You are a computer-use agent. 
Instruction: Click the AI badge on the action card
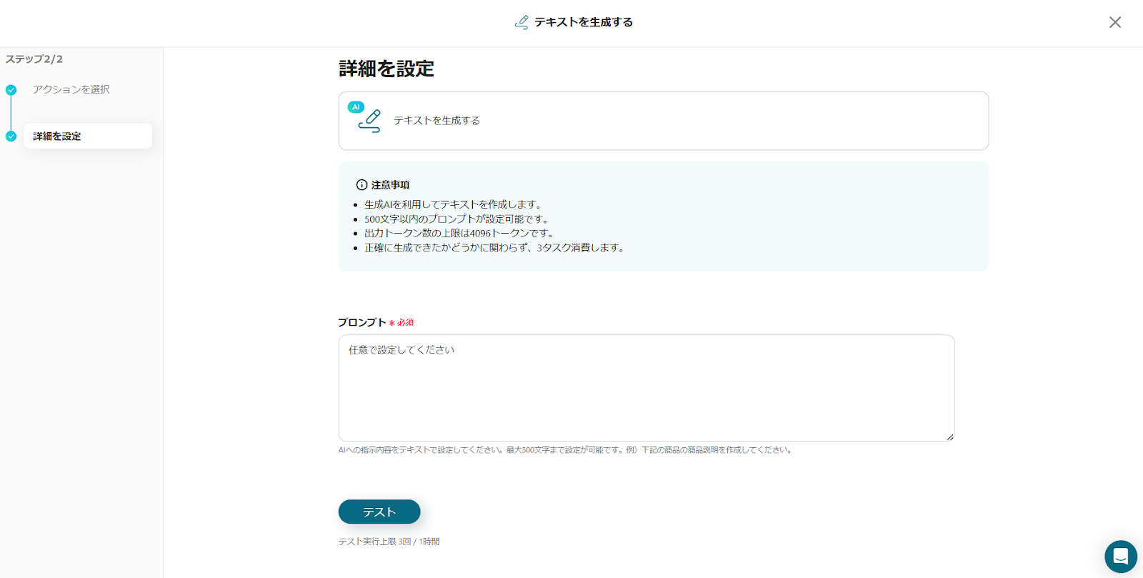tap(356, 107)
